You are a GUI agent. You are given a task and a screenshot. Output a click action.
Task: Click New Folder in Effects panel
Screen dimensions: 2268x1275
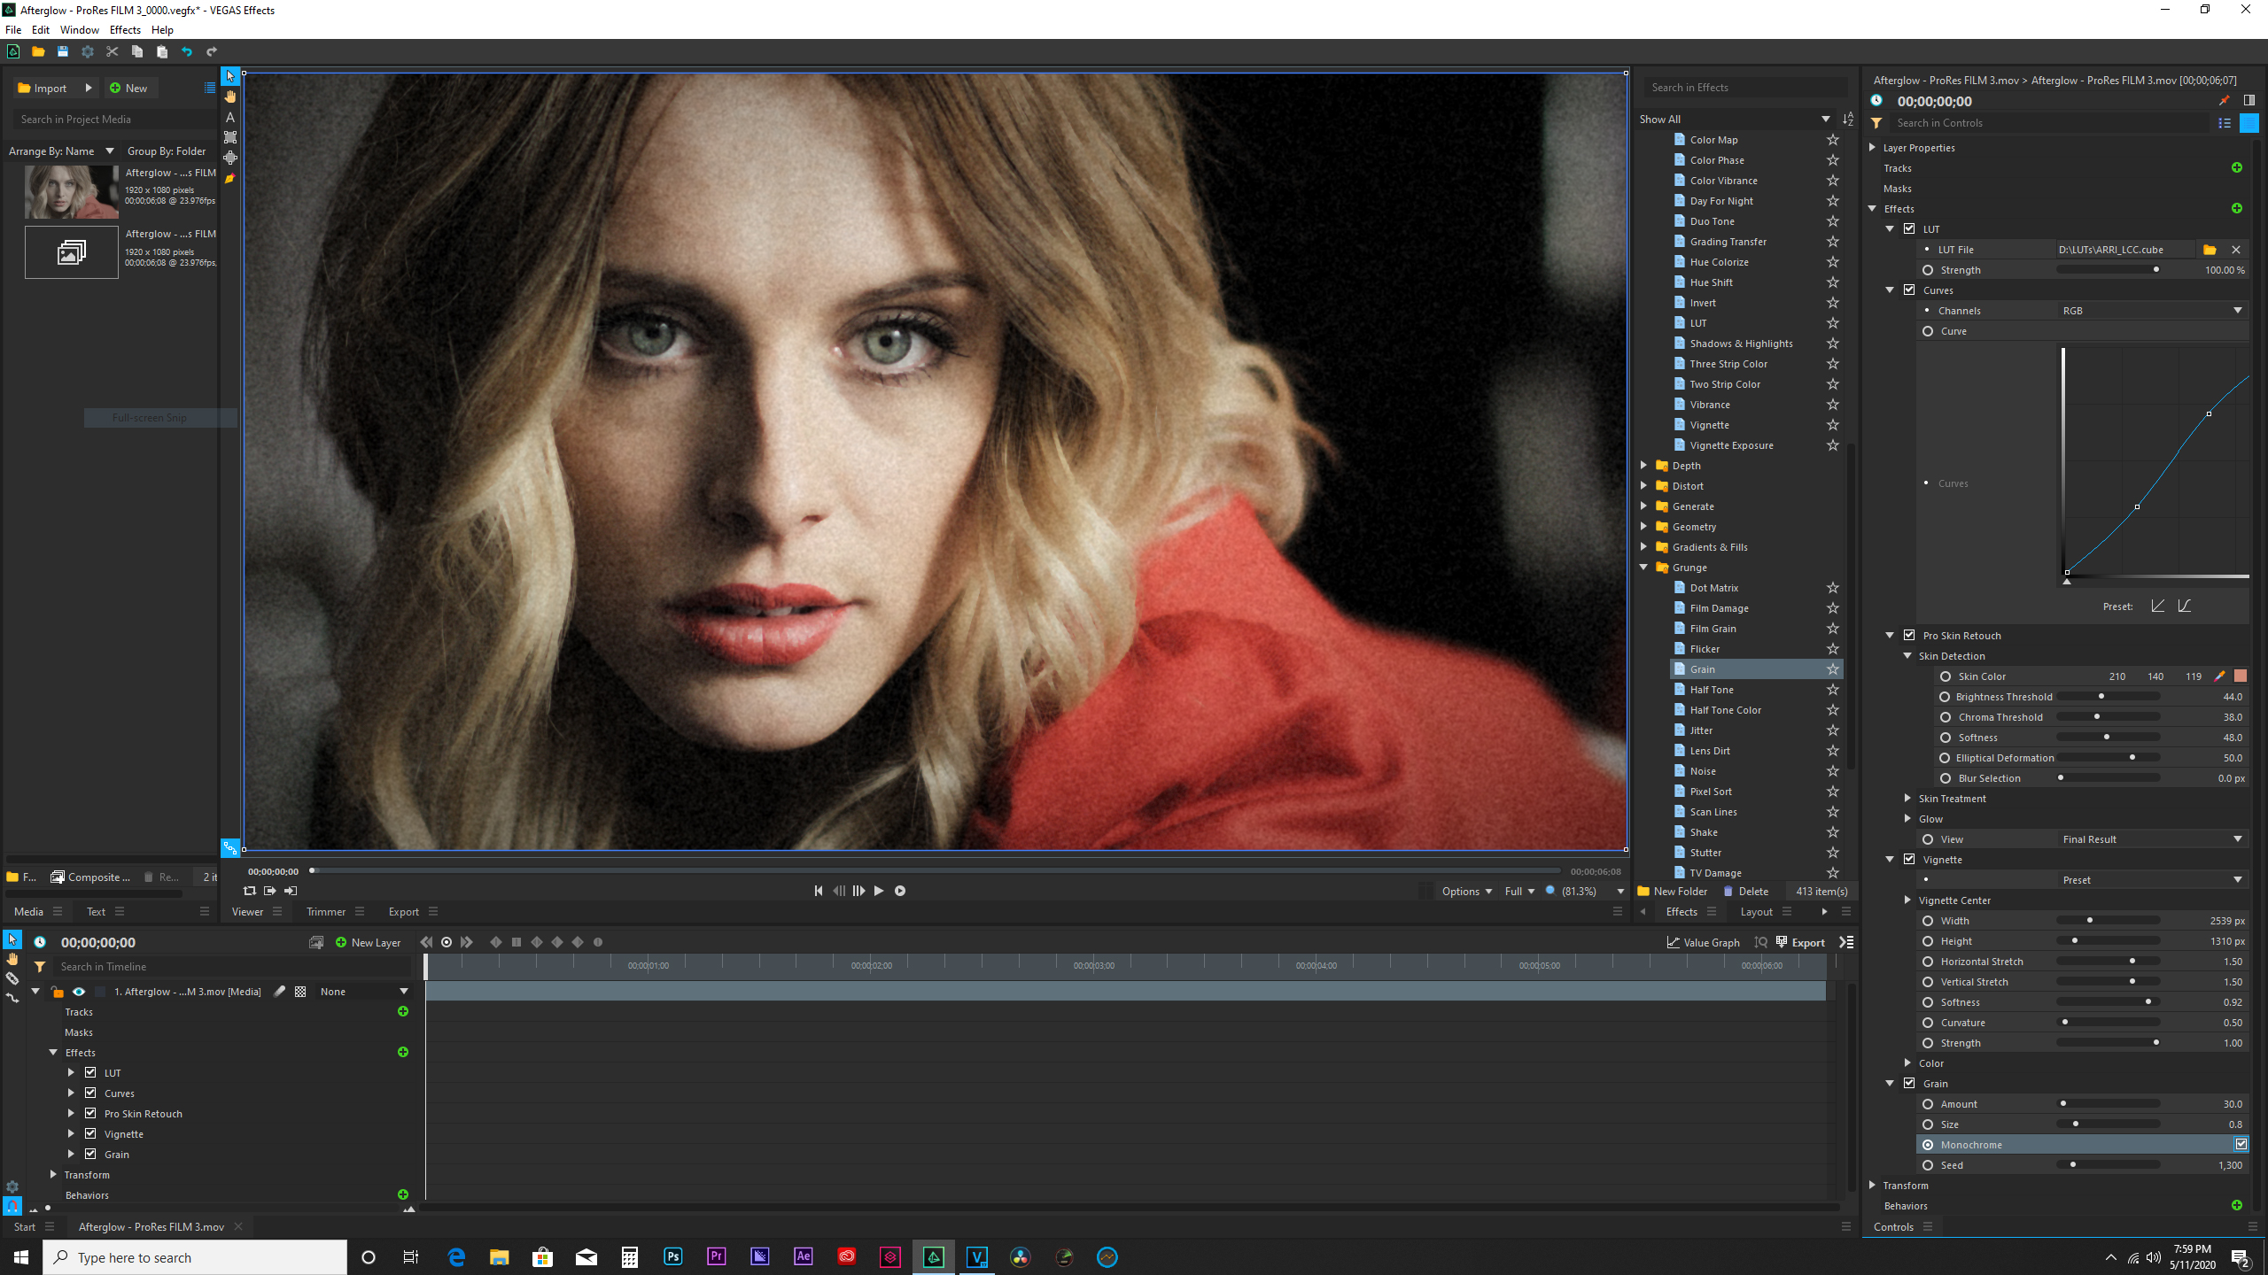[1673, 892]
